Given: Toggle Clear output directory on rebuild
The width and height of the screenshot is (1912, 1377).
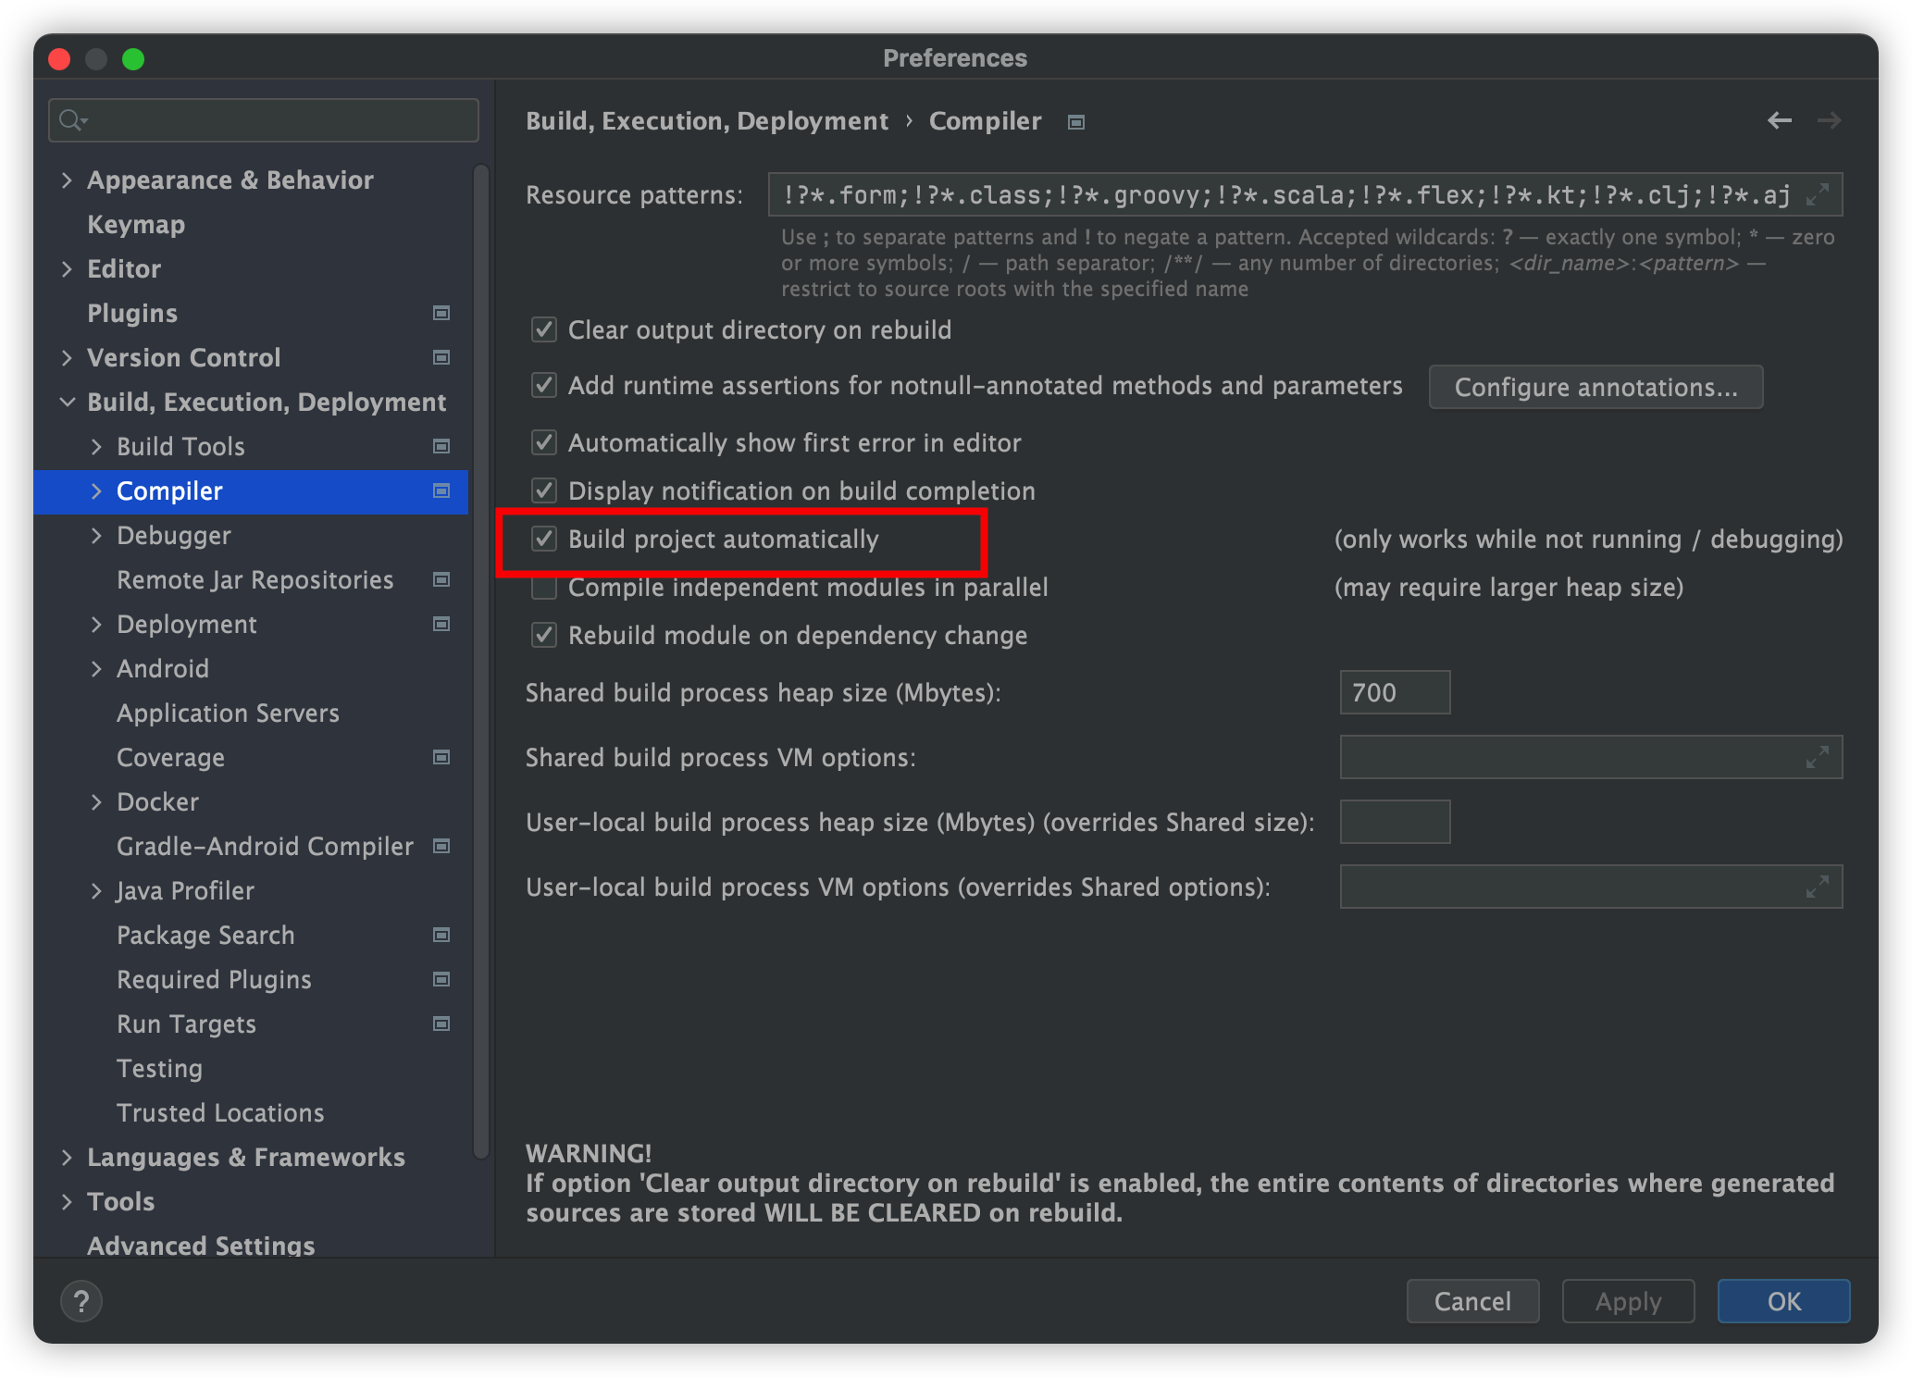Looking at the screenshot, I should (544, 330).
